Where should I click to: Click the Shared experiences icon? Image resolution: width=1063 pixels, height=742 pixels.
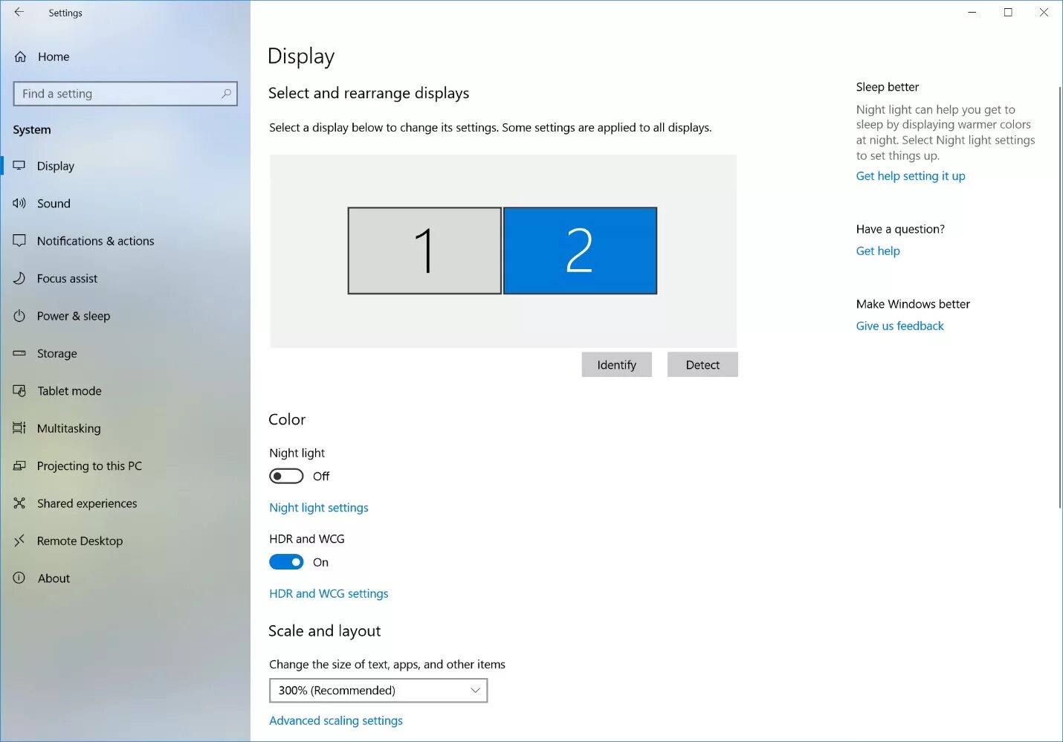(x=19, y=503)
